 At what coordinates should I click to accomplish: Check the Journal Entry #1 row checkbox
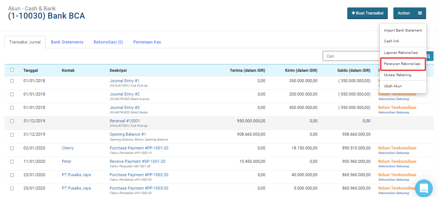[12, 81]
